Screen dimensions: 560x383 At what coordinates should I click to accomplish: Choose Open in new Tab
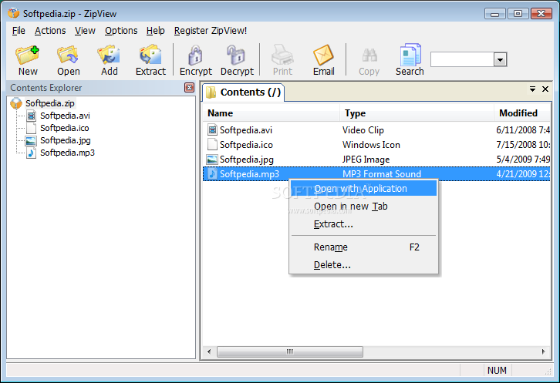pos(363,207)
